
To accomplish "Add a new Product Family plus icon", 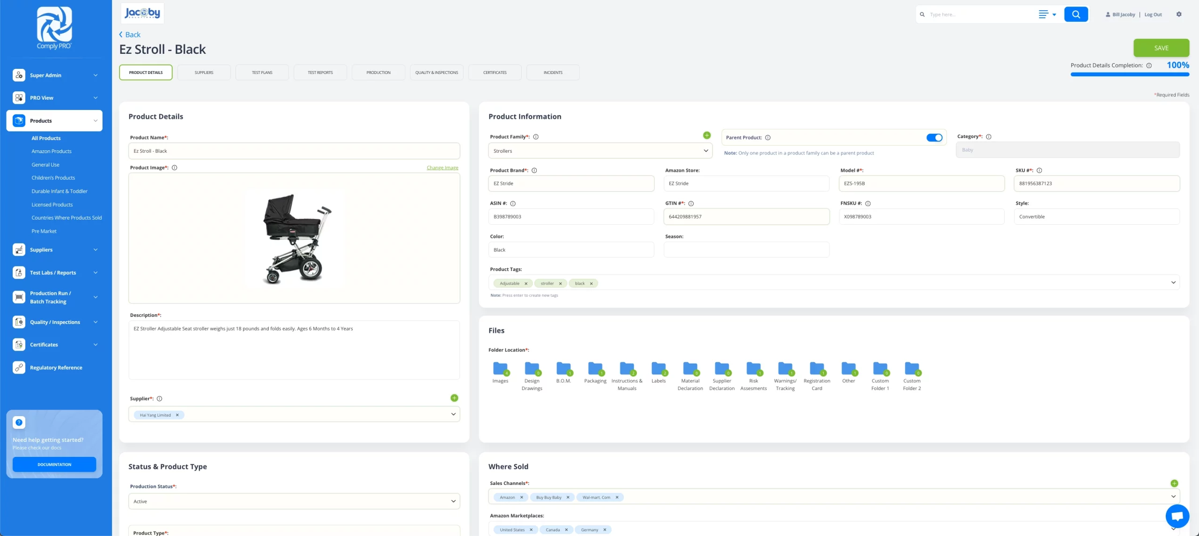I will (707, 135).
